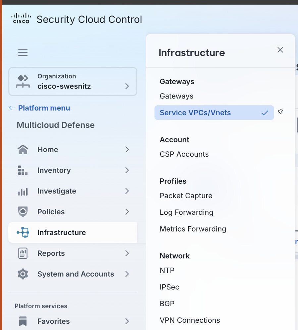Open IPSec network settings
The image size is (298, 330).
point(169,287)
